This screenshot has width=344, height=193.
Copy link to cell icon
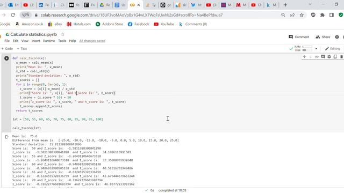(x=317, y=57)
